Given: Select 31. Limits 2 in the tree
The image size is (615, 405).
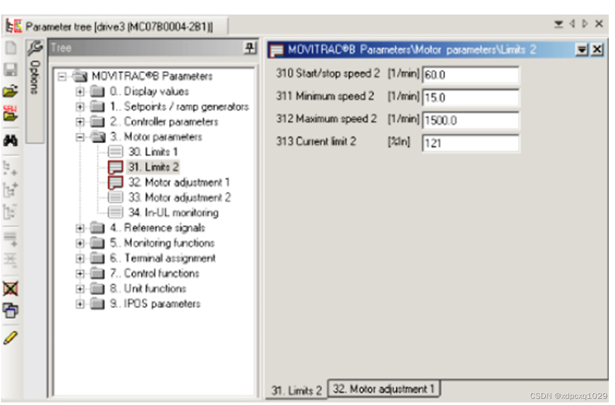Looking at the screenshot, I should (153, 167).
